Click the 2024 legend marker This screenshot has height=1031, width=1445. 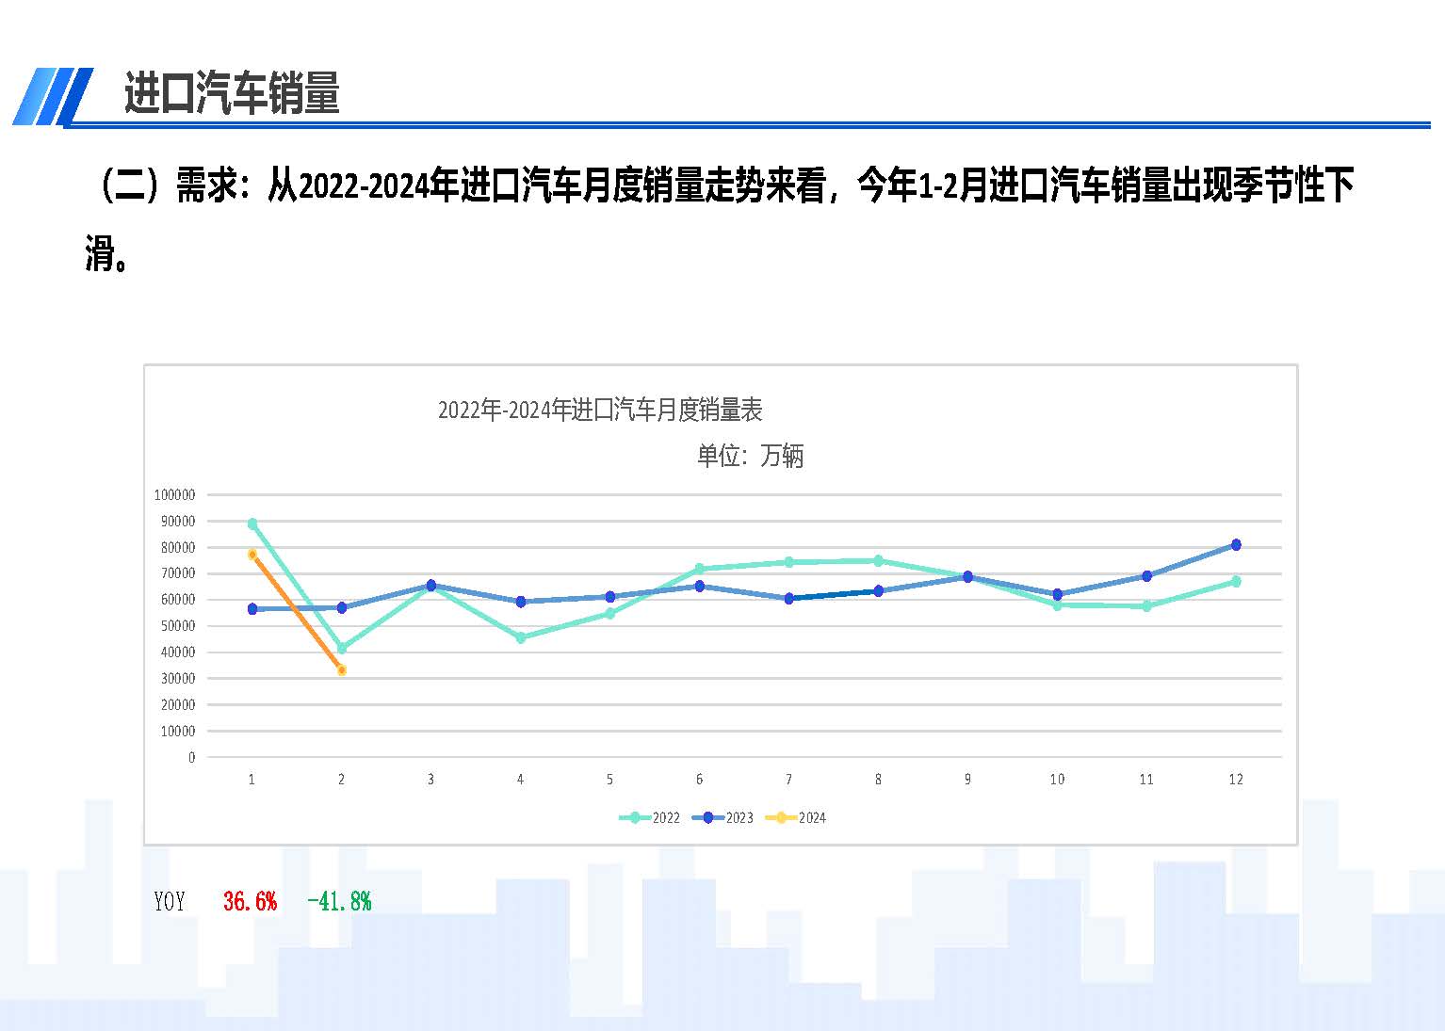point(782,817)
